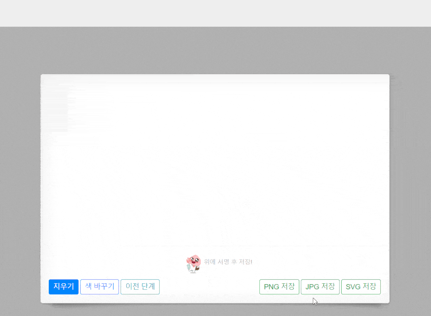431x316 pixels.
Task: Save signature via JPG 저장
Action: (x=320, y=287)
